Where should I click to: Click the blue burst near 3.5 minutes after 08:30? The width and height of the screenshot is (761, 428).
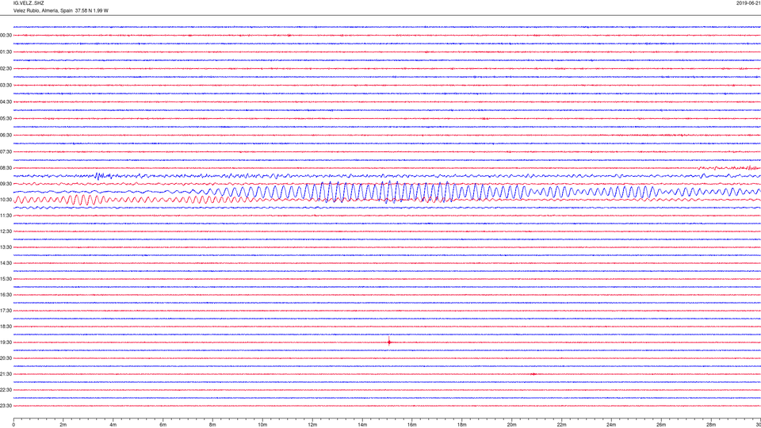click(101, 176)
